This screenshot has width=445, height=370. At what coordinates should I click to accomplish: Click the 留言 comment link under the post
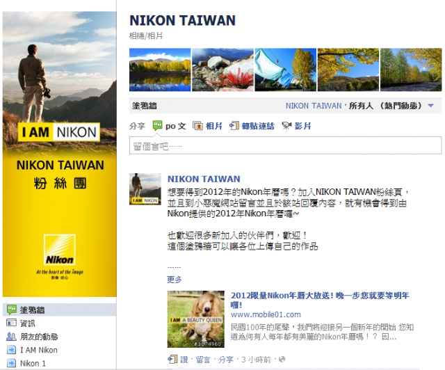click(203, 360)
